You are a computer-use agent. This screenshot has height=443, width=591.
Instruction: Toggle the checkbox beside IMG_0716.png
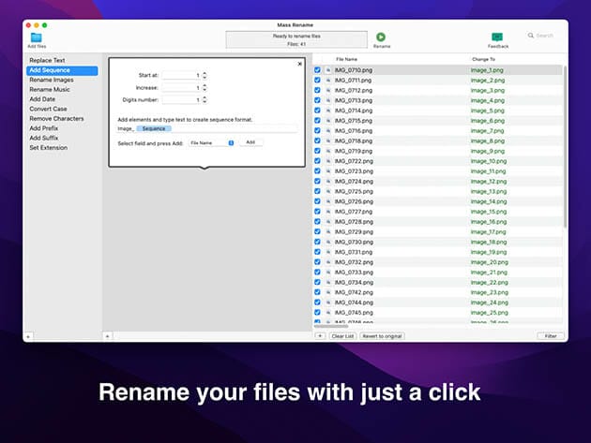[317, 131]
